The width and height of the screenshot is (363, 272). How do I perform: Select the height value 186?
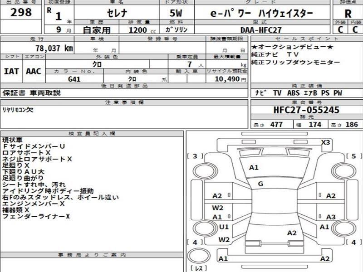click(352, 125)
